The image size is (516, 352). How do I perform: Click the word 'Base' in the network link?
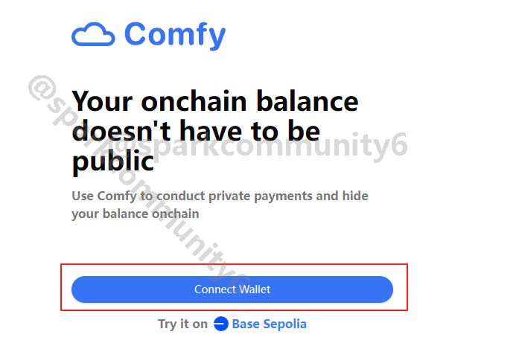click(x=246, y=324)
